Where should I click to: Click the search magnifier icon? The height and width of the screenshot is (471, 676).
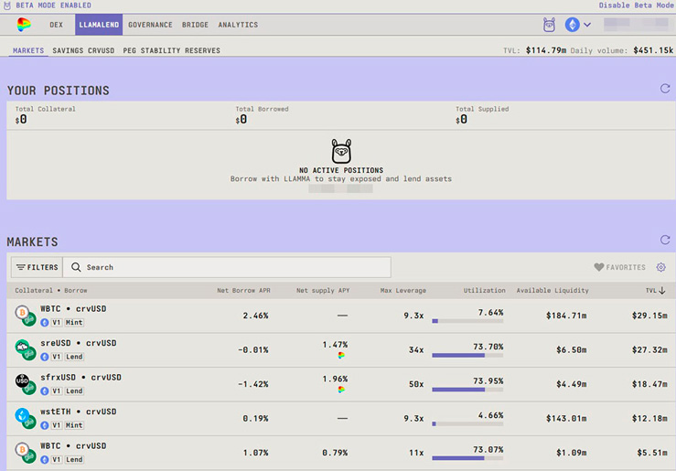pyautogui.click(x=76, y=267)
